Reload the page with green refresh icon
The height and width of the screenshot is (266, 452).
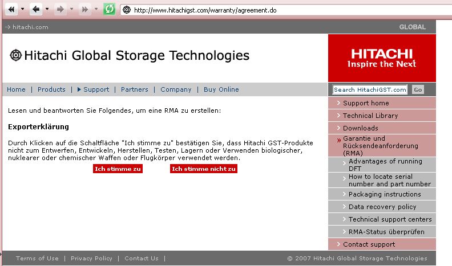[x=109, y=10]
